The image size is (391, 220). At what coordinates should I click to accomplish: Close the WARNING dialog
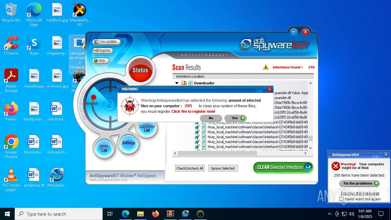point(269,89)
